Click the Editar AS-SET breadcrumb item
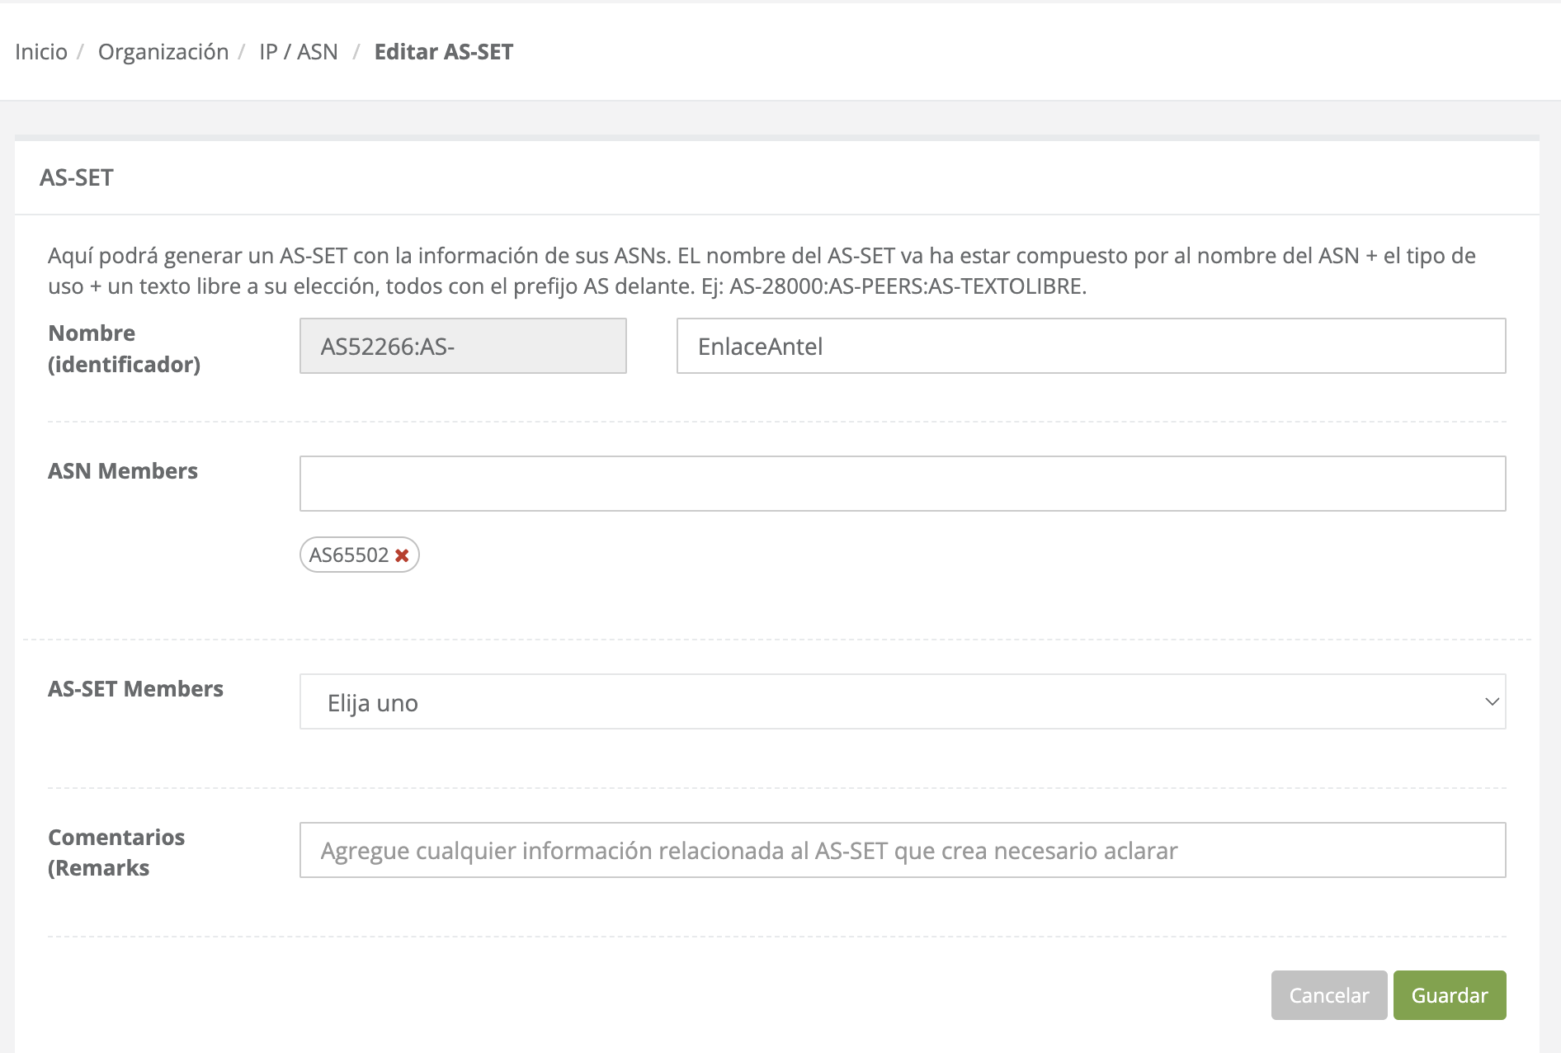The height and width of the screenshot is (1053, 1561). [x=444, y=52]
